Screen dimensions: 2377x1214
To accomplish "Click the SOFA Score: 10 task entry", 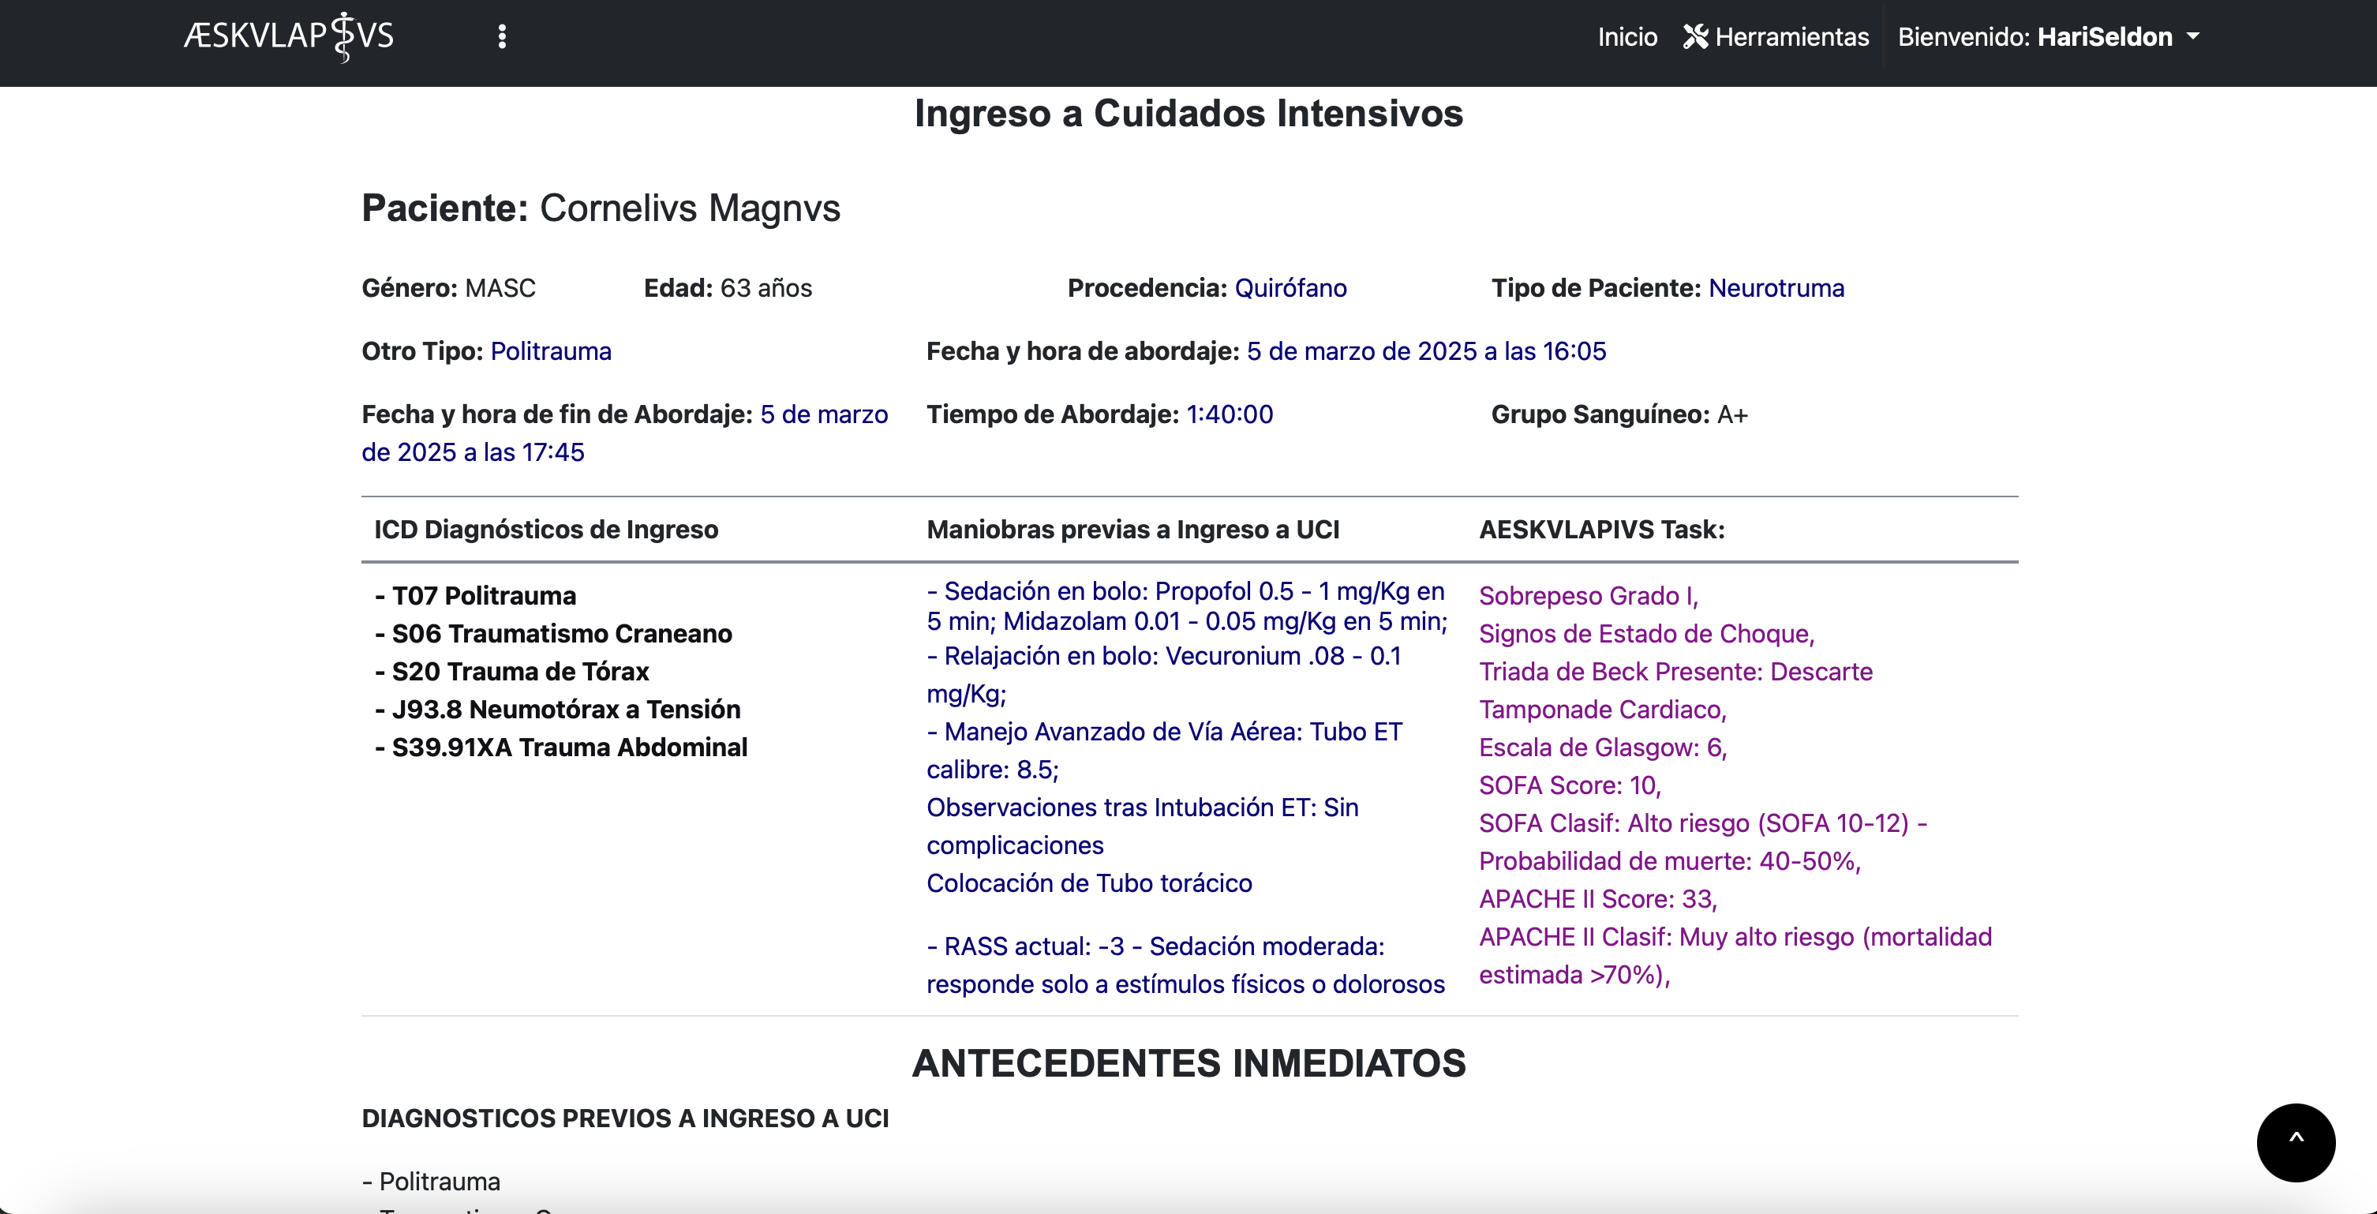I will (1570, 785).
